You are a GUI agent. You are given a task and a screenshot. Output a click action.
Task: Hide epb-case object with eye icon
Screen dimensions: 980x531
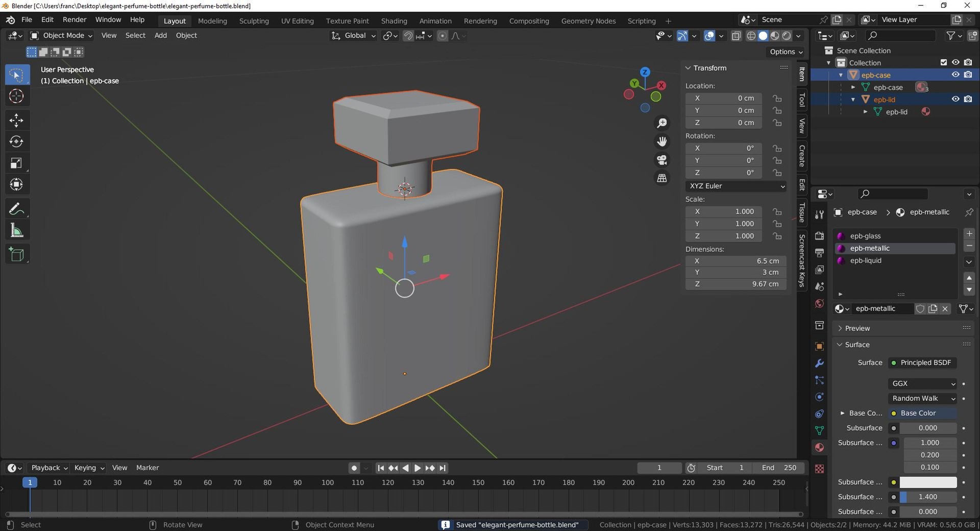tap(955, 75)
